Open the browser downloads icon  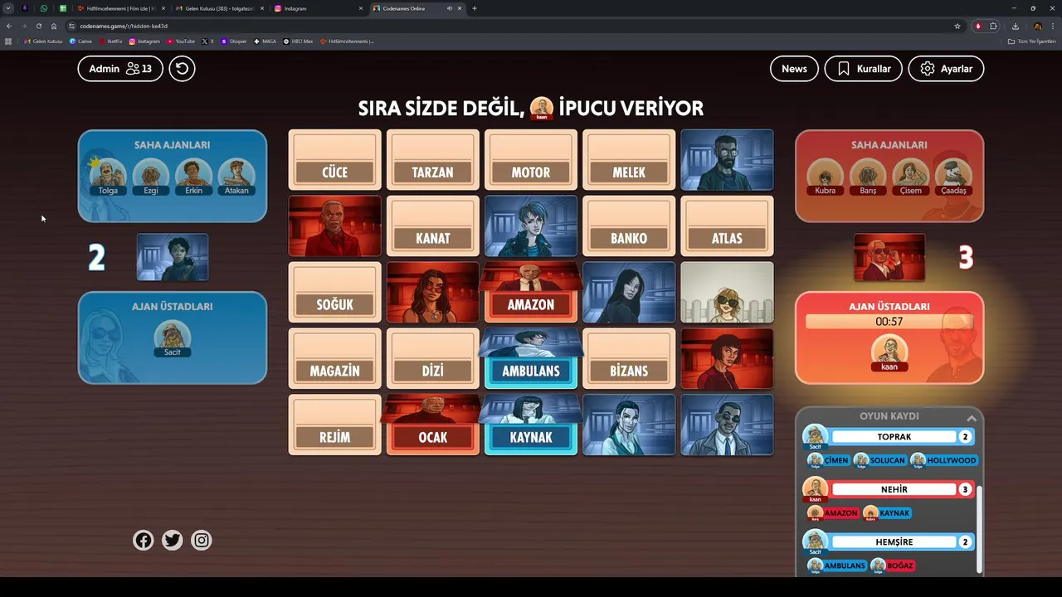[x=1016, y=26]
